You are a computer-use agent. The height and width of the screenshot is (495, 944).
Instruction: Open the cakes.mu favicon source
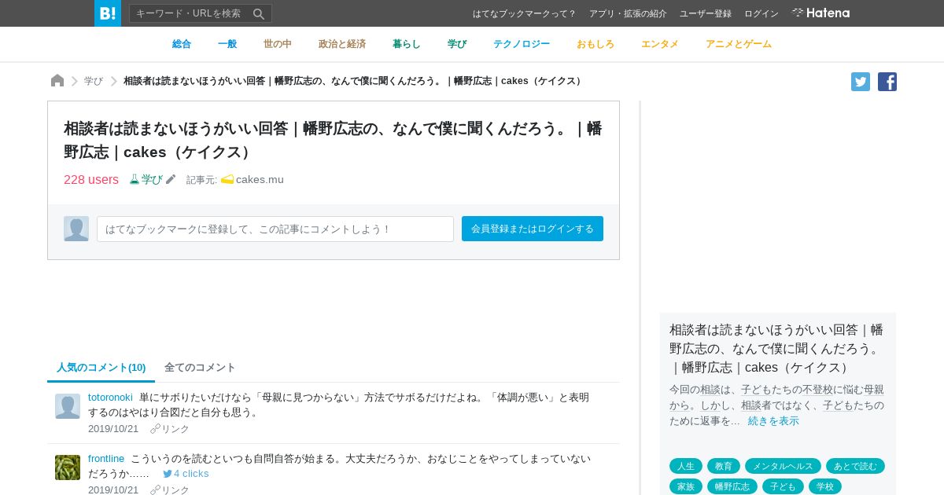[227, 179]
